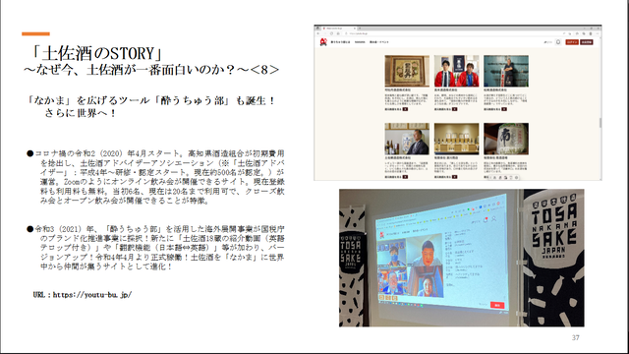Click the red login button in website header
The width and height of the screenshot is (629, 354).
click(572, 41)
